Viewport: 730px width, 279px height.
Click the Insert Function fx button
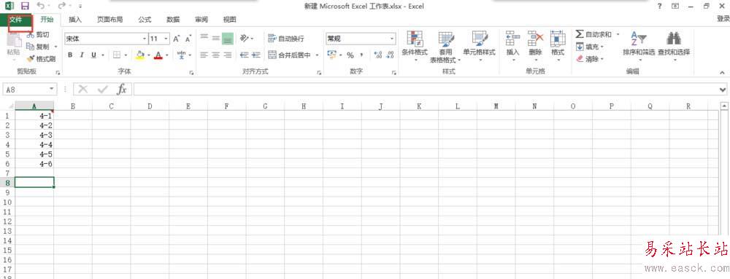pyautogui.click(x=121, y=89)
